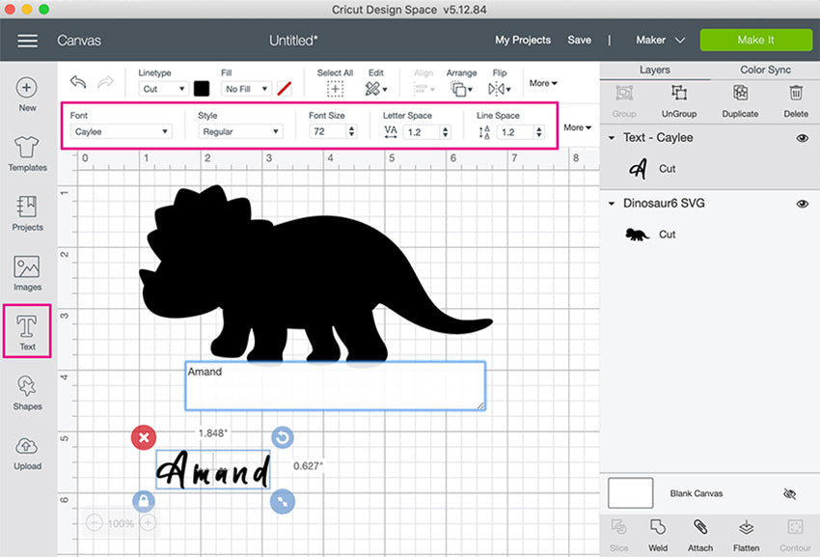Attach the selected layers
The image size is (820, 557).
coord(700,535)
